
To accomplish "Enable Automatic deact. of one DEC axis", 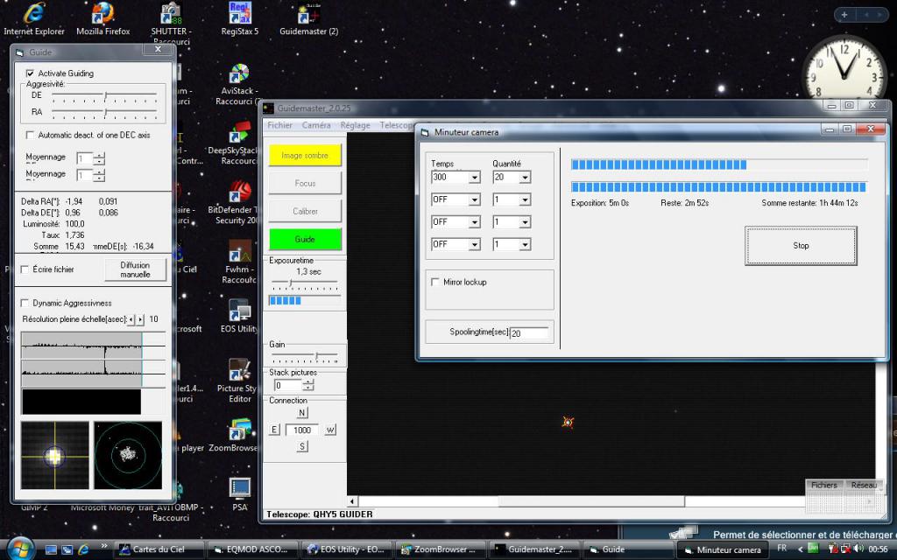I will [x=30, y=135].
